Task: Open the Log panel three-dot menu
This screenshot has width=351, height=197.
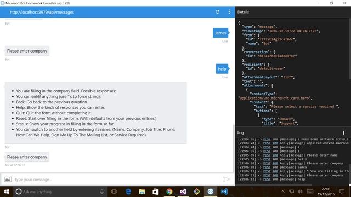Action: pyautogui.click(x=343, y=133)
